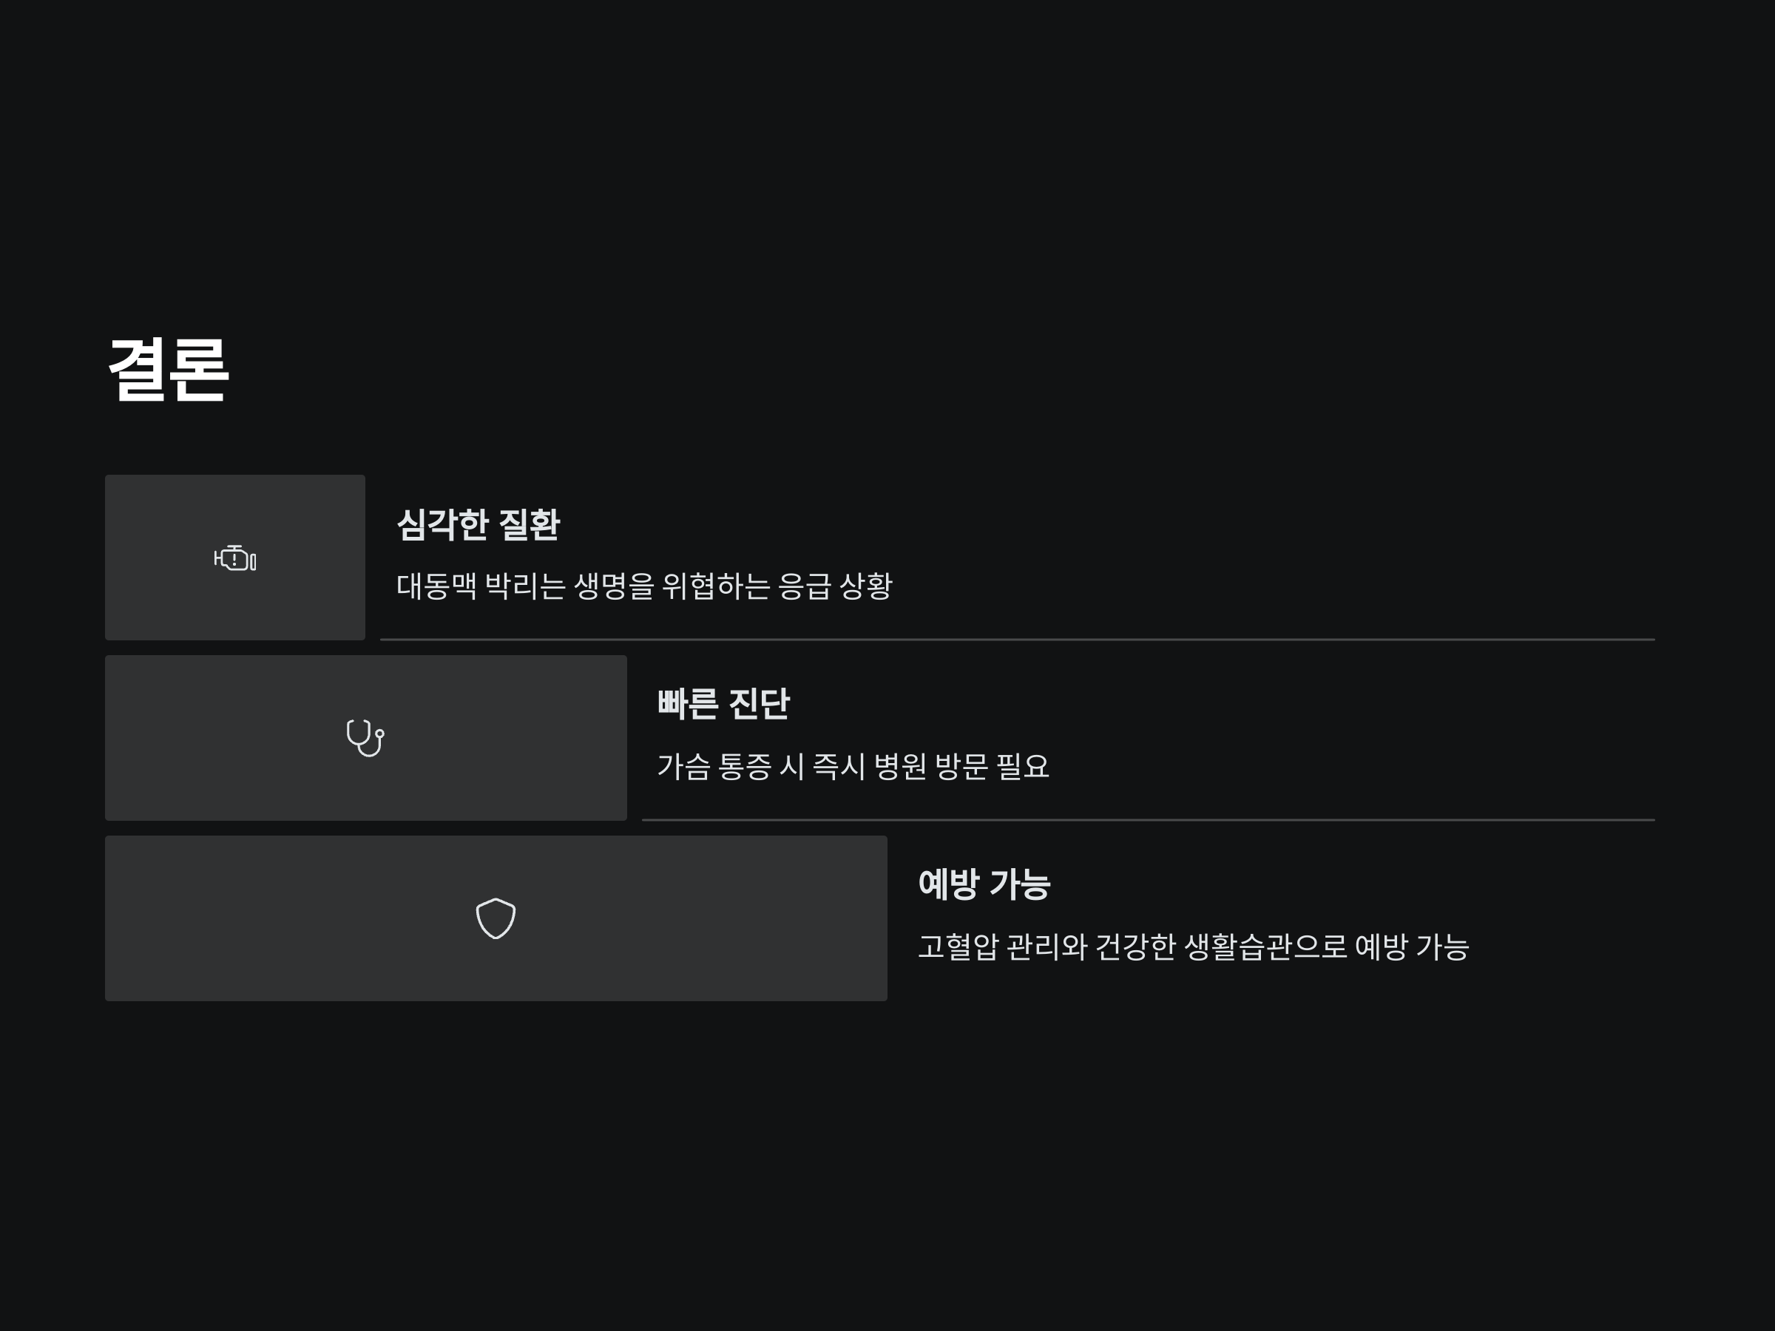The image size is (1775, 1331).
Task: Select the 결론 slide title
Action: tap(169, 369)
